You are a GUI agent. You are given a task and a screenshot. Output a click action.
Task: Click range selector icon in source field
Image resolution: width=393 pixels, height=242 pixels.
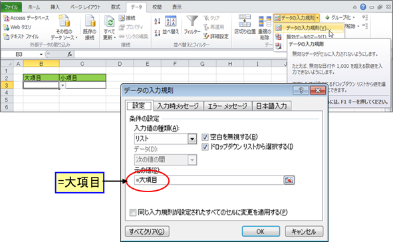289,180
